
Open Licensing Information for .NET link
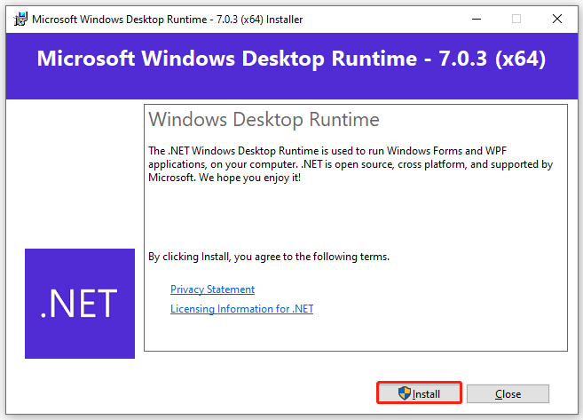point(241,309)
